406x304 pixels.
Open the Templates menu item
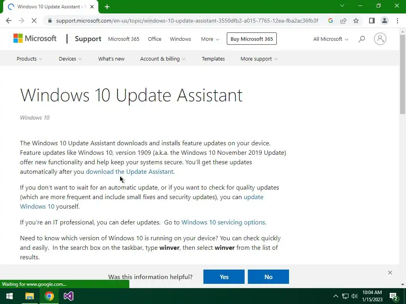click(x=213, y=59)
